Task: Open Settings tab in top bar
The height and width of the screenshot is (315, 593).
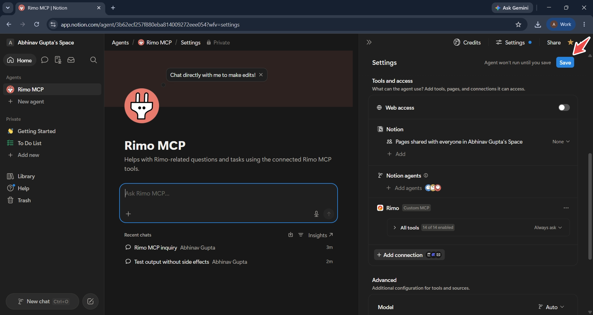Action: click(x=513, y=42)
